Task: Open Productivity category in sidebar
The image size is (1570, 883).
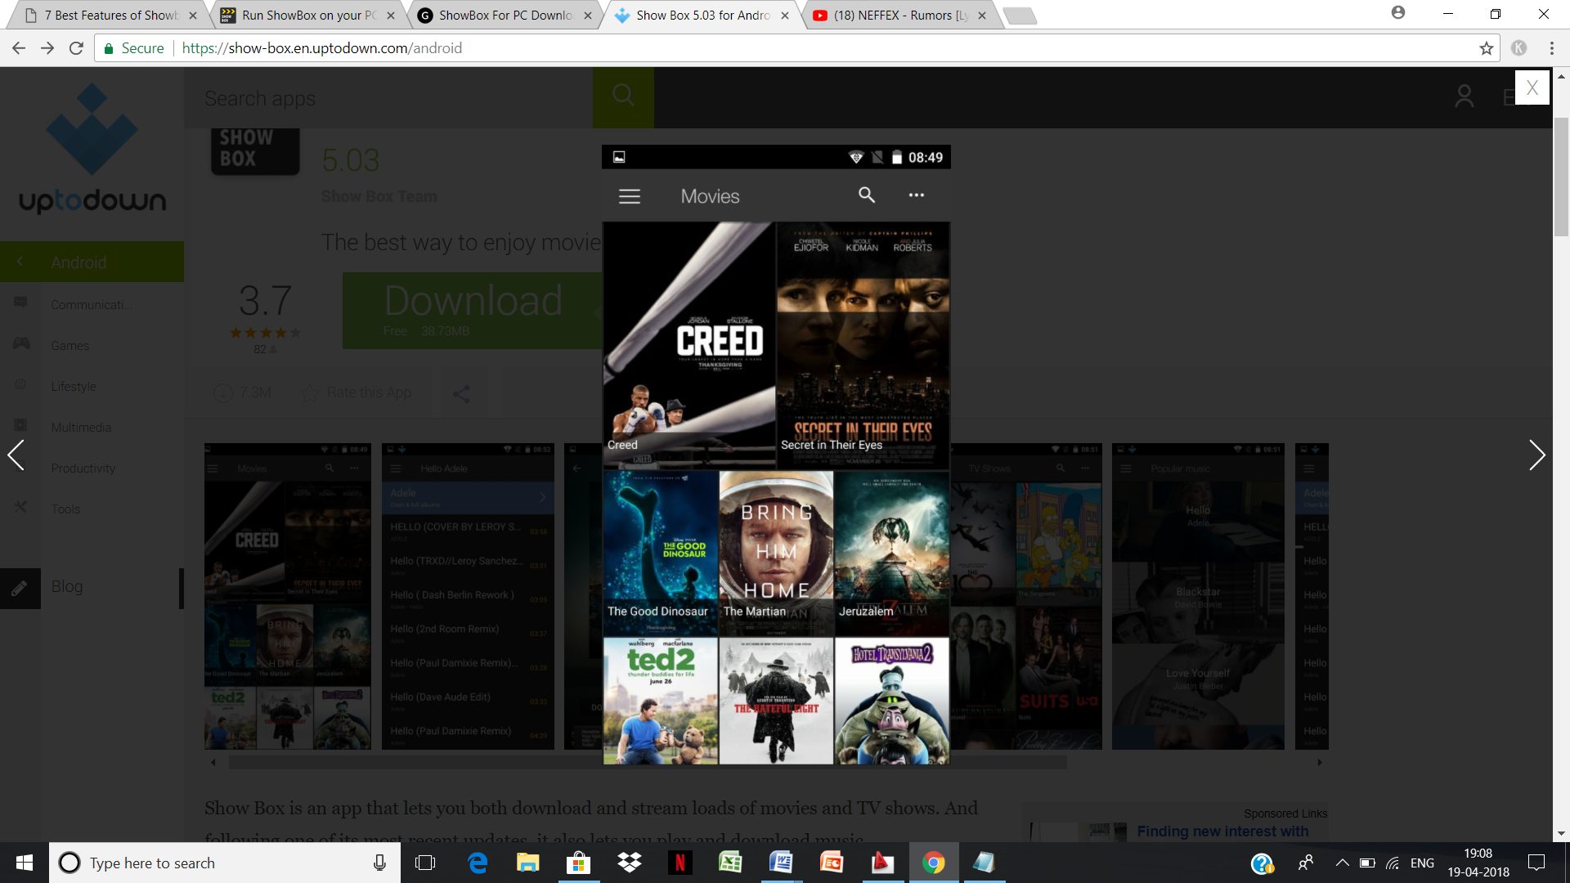Action: (83, 468)
